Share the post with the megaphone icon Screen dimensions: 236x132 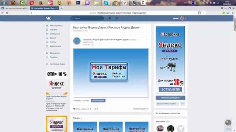95,109
